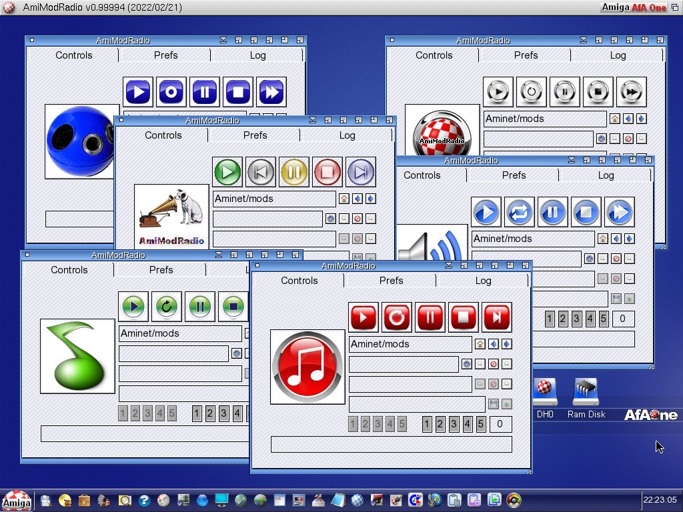
Task: Click the question mark help icon in taskbar
Action: (x=143, y=500)
